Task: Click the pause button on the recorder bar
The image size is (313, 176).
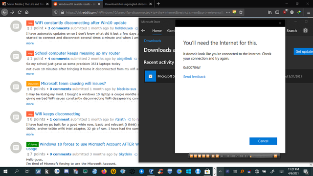Action: pyautogui.click(x=196, y=156)
